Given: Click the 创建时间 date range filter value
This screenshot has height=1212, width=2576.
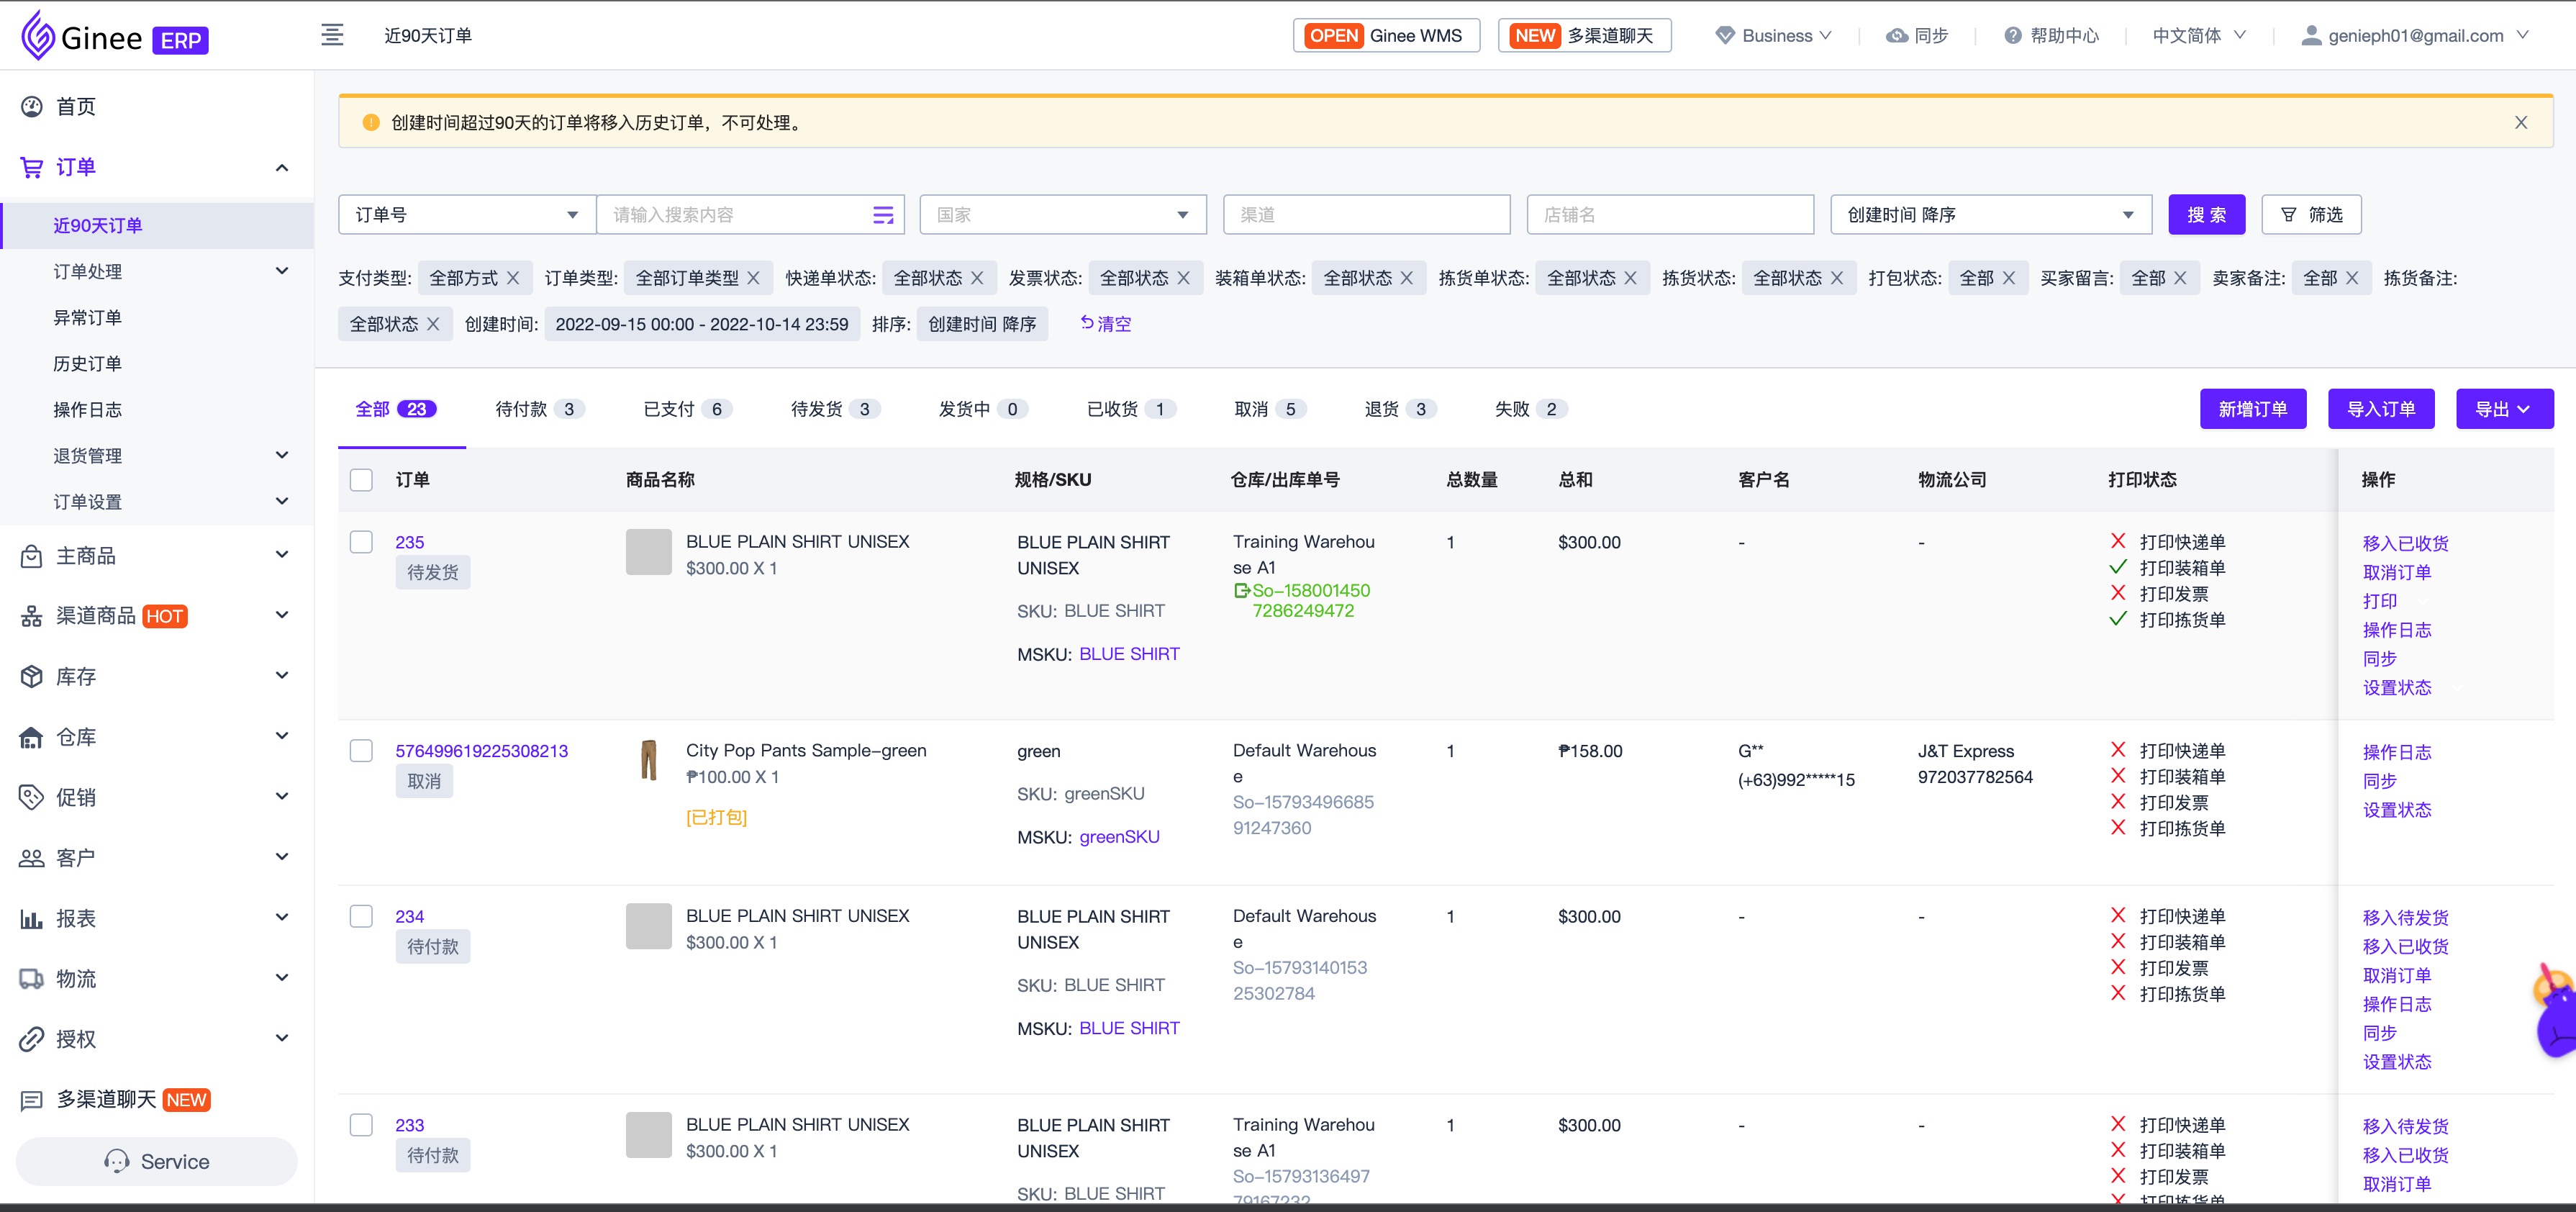Looking at the screenshot, I should point(702,324).
